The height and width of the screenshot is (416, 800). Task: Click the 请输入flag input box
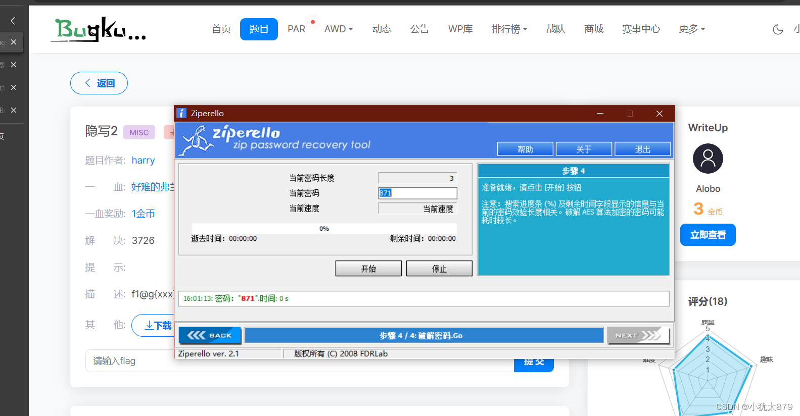(300, 361)
